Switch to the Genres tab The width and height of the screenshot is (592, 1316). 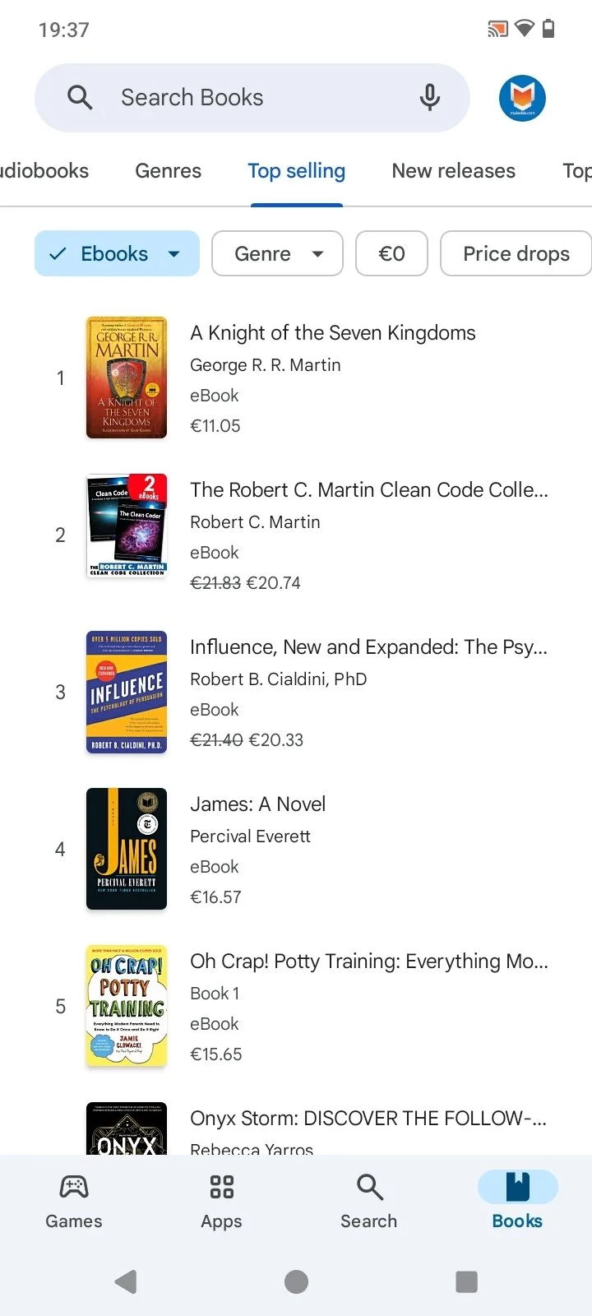[168, 171]
